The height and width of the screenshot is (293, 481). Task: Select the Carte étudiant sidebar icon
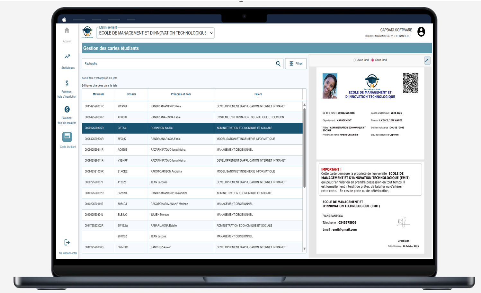pos(67,137)
